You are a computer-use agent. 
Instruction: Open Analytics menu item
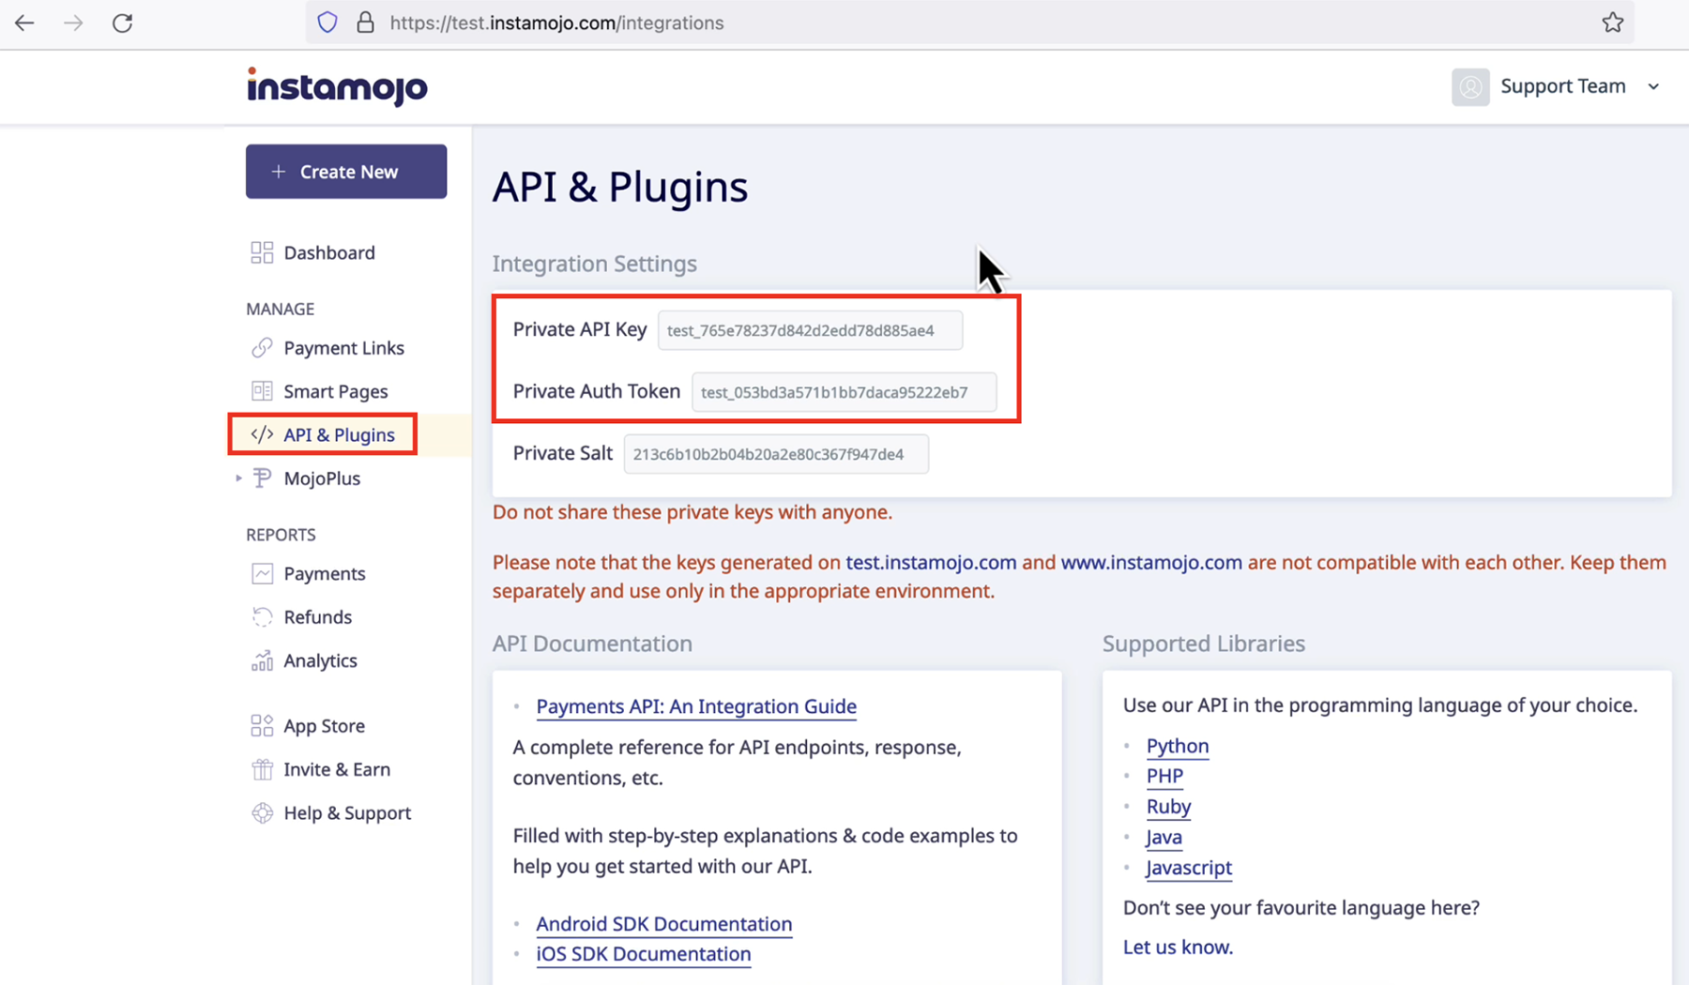click(x=320, y=660)
